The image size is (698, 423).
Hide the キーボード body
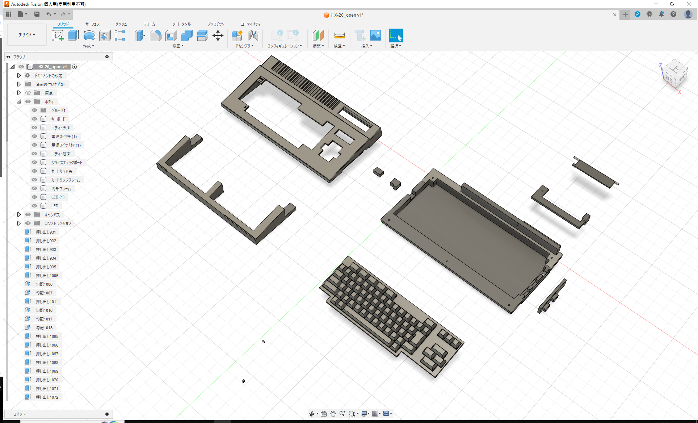point(34,119)
